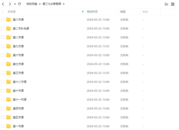
Task: Open the navigation history dropdown arrow
Action: [x=15, y=4]
